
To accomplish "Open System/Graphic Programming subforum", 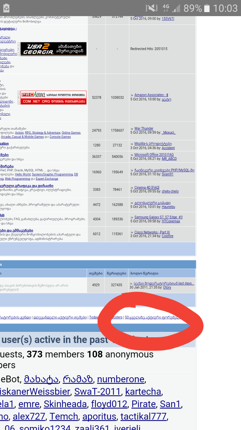I will click(52, 174).
